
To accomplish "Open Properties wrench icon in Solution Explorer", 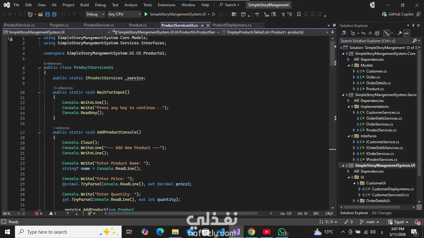I will coord(400,33).
